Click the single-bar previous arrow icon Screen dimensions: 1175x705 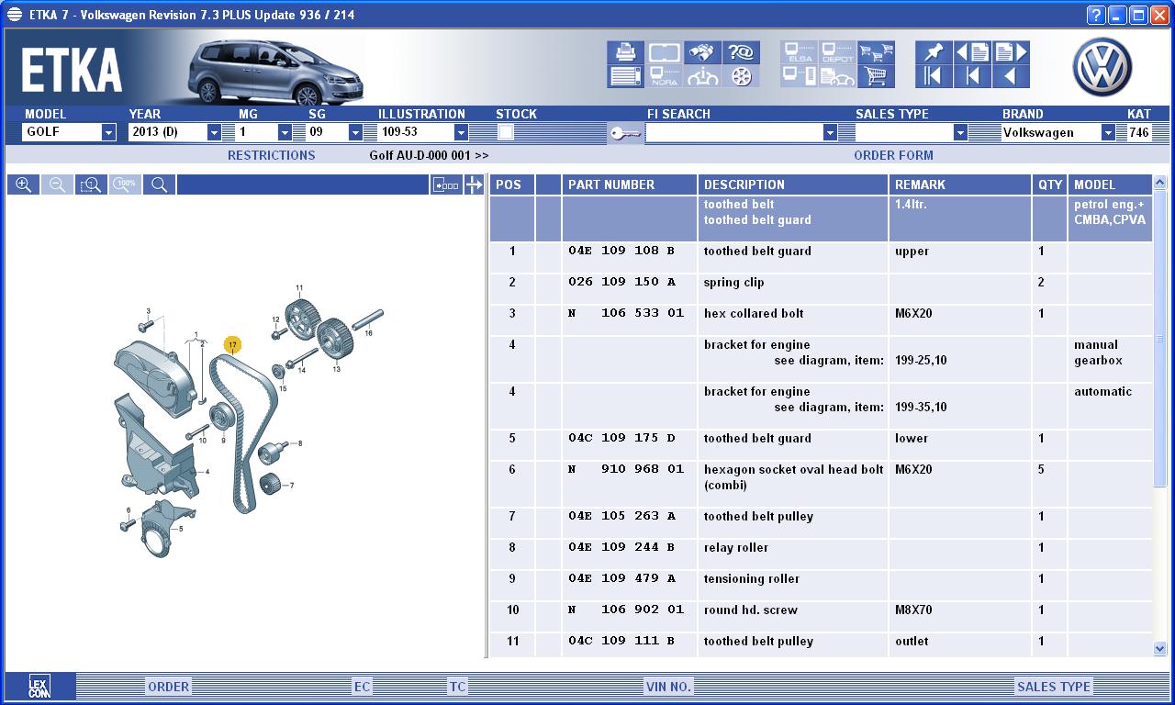(x=972, y=76)
